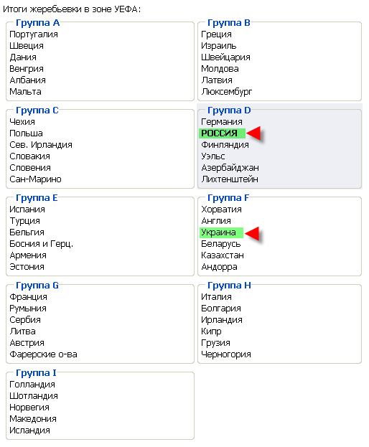Click the red arrow next to РОССИЯ
This screenshot has width=369, height=447.
pos(254,133)
